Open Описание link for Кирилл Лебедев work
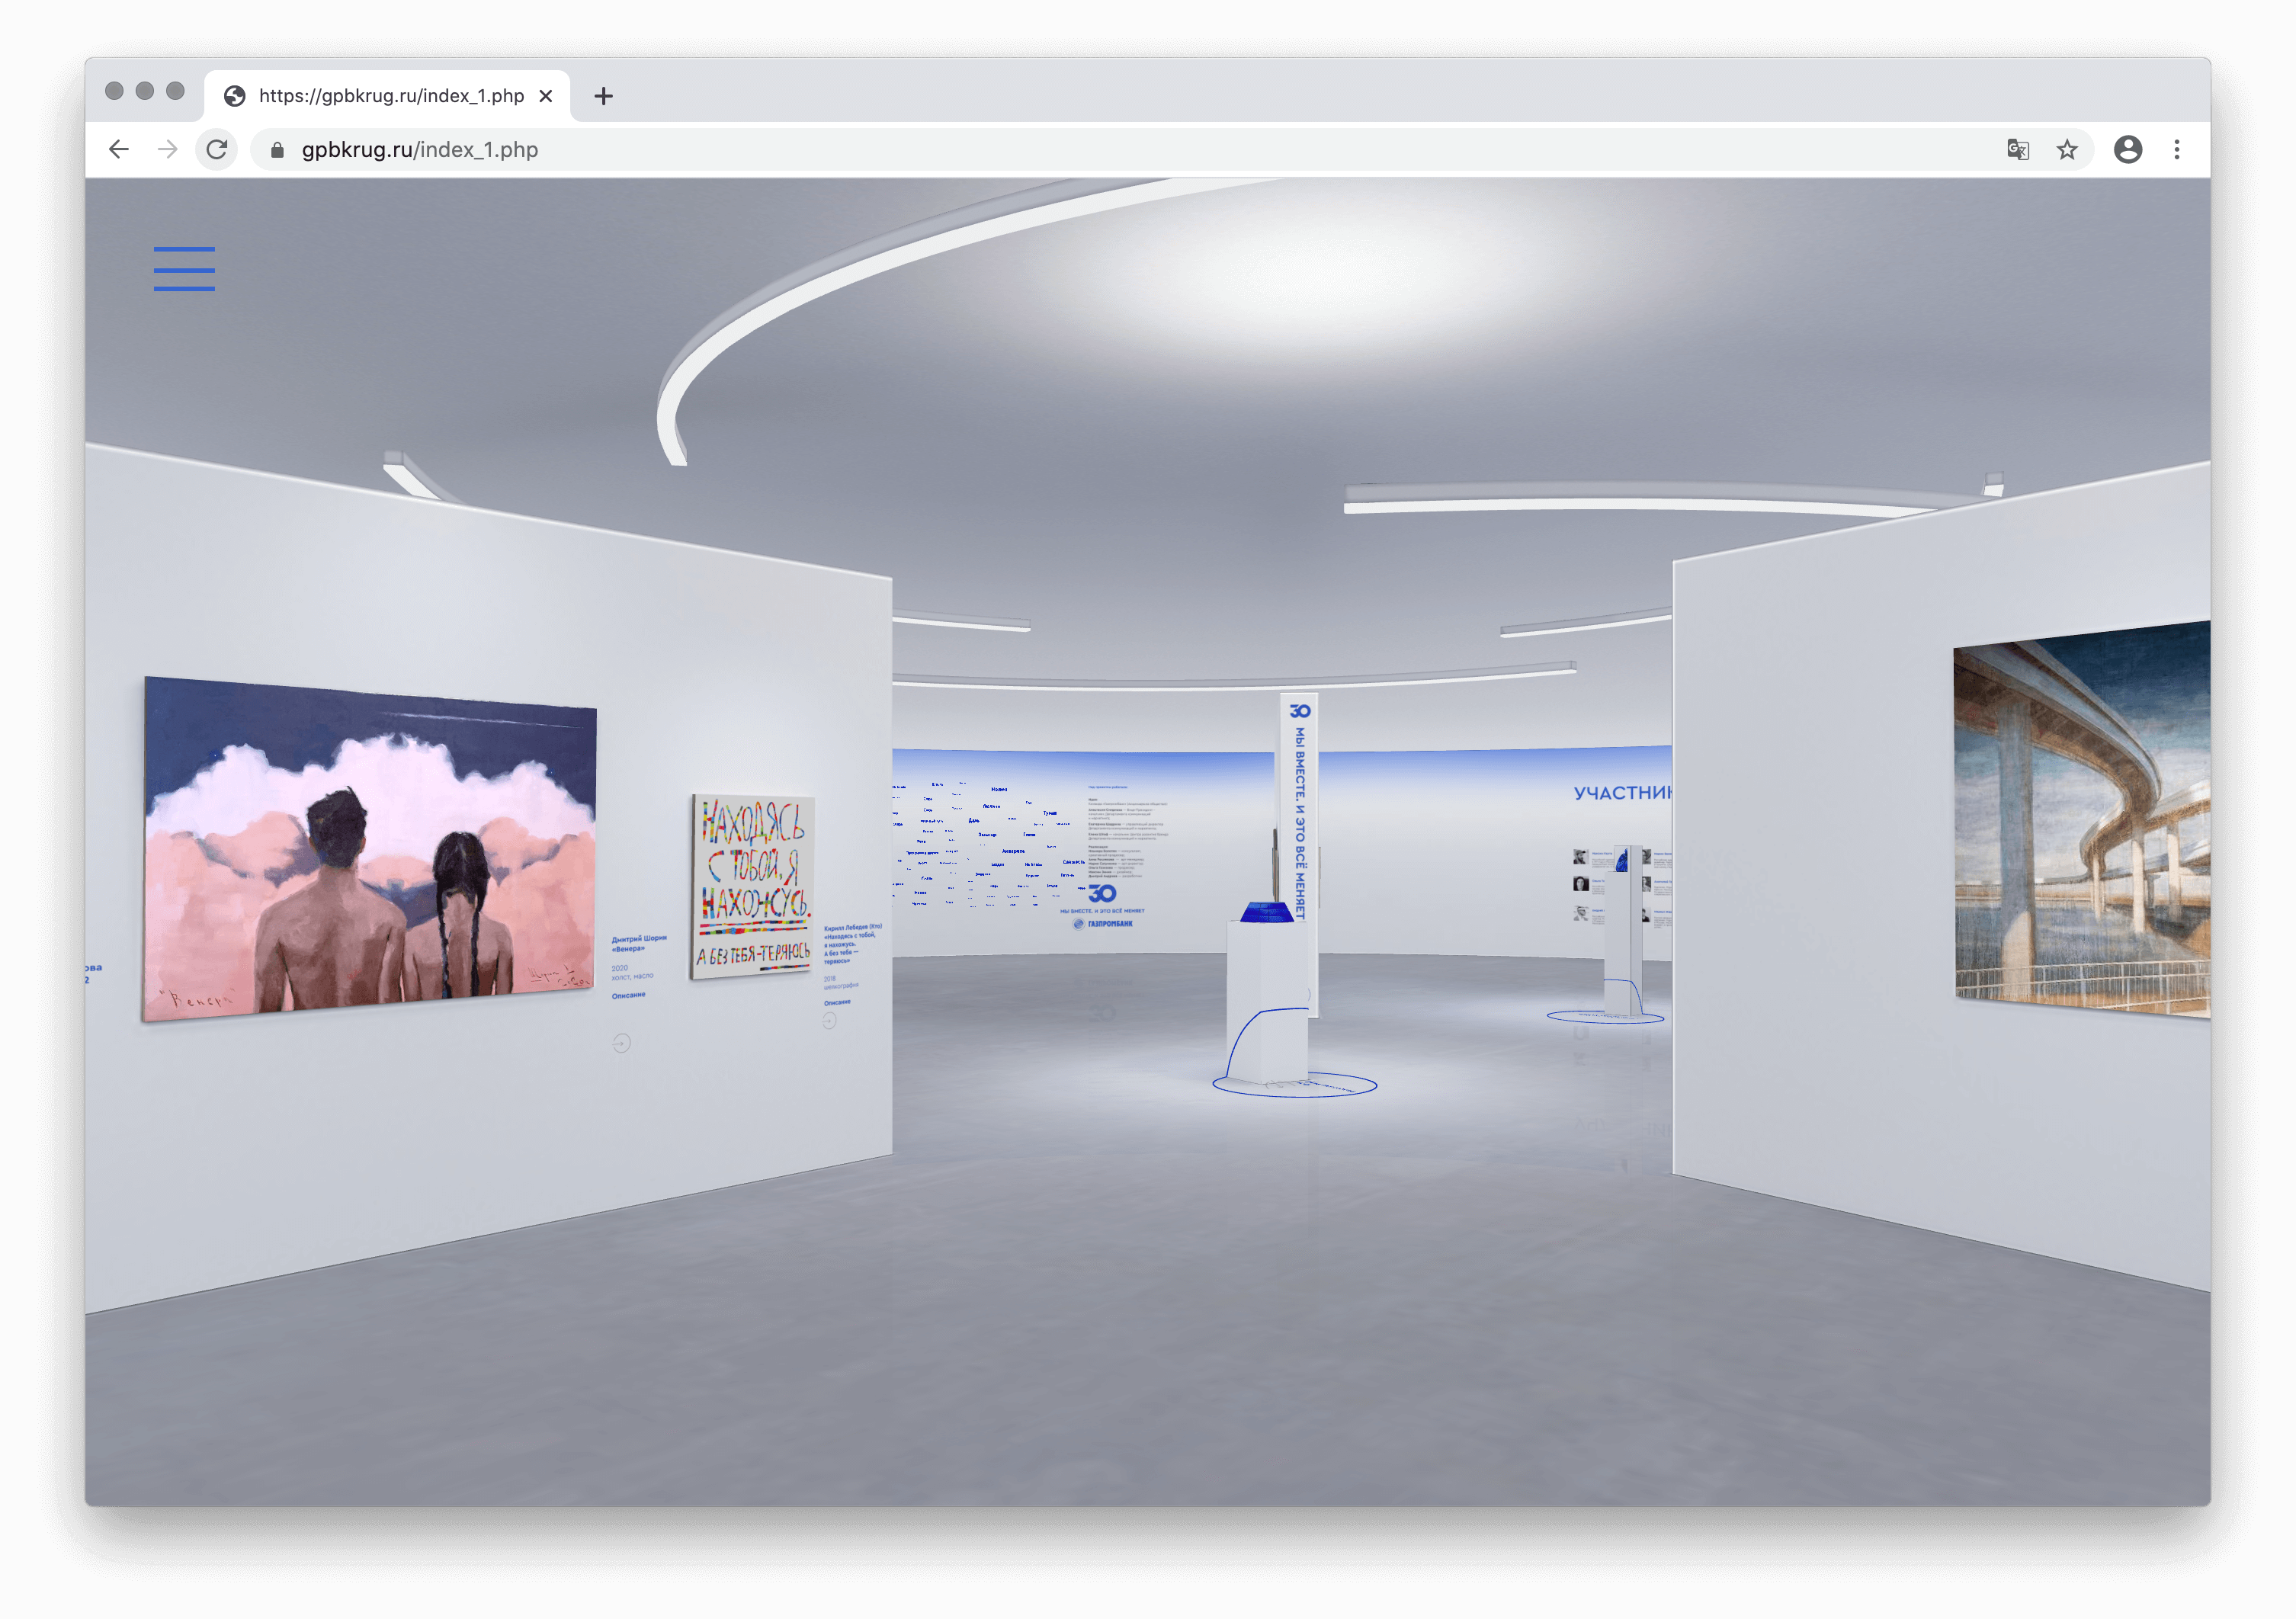The width and height of the screenshot is (2296, 1619). [x=837, y=1002]
